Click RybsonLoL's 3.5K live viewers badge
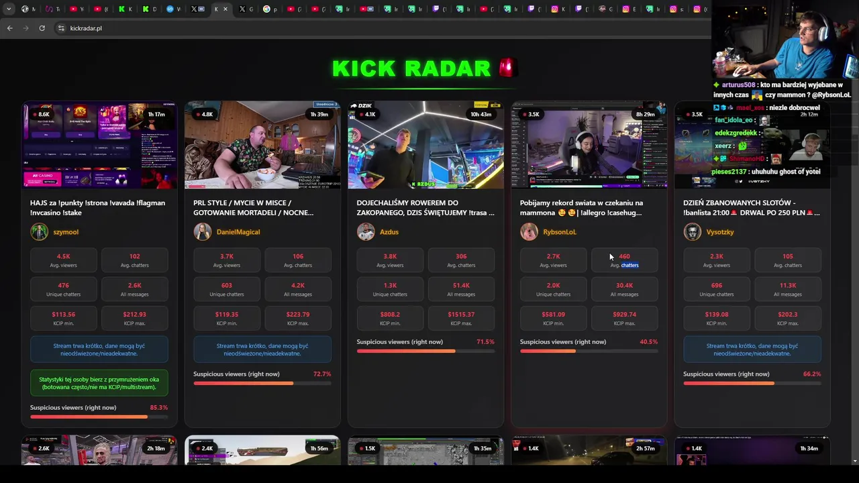Viewport: 859px width, 483px height. (x=530, y=114)
